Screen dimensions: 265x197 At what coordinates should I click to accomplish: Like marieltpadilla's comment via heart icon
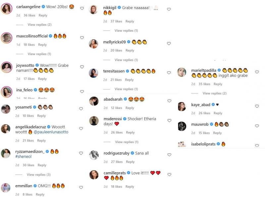tap(257, 72)
